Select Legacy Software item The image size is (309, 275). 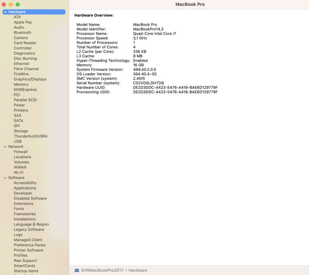pos(29,230)
